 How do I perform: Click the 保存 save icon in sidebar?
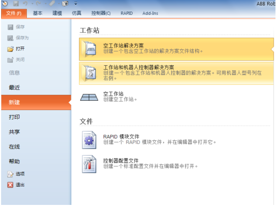pyautogui.click(x=10, y=27)
